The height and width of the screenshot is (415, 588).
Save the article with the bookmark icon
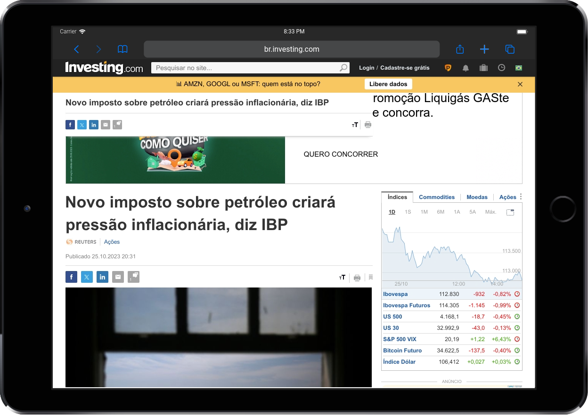(x=370, y=277)
